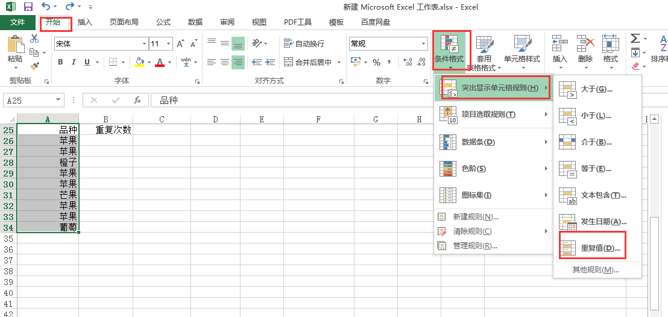The width and height of the screenshot is (668, 317).
Task: Switch to the 数据 data tab
Action: [x=195, y=22]
